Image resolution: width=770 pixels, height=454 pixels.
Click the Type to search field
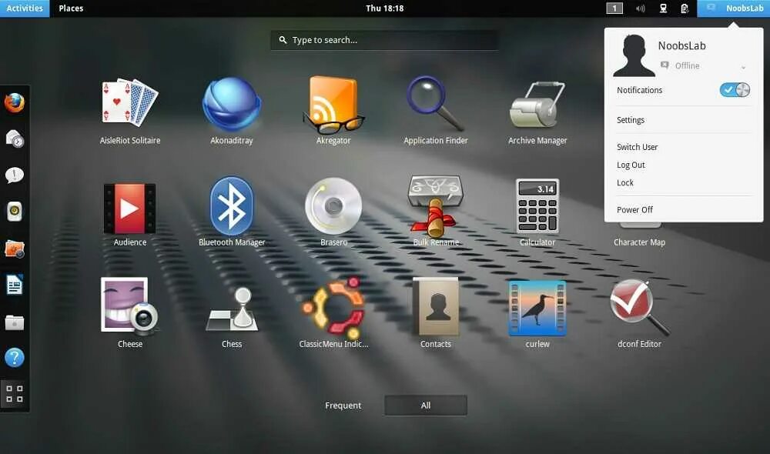pyautogui.click(x=384, y=40)
